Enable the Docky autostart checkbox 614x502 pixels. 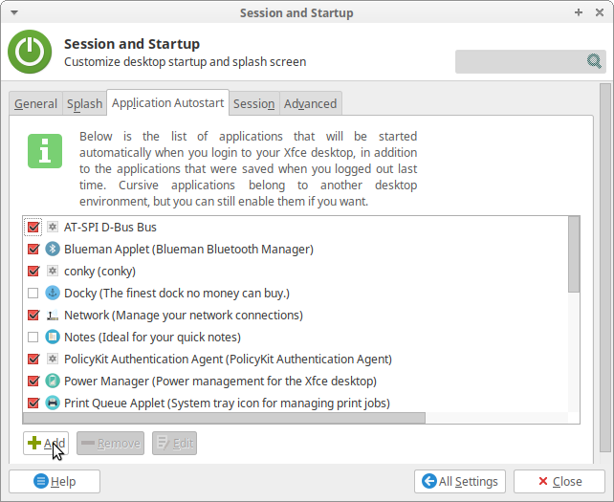pyautogui.click(x=33, y=293)
